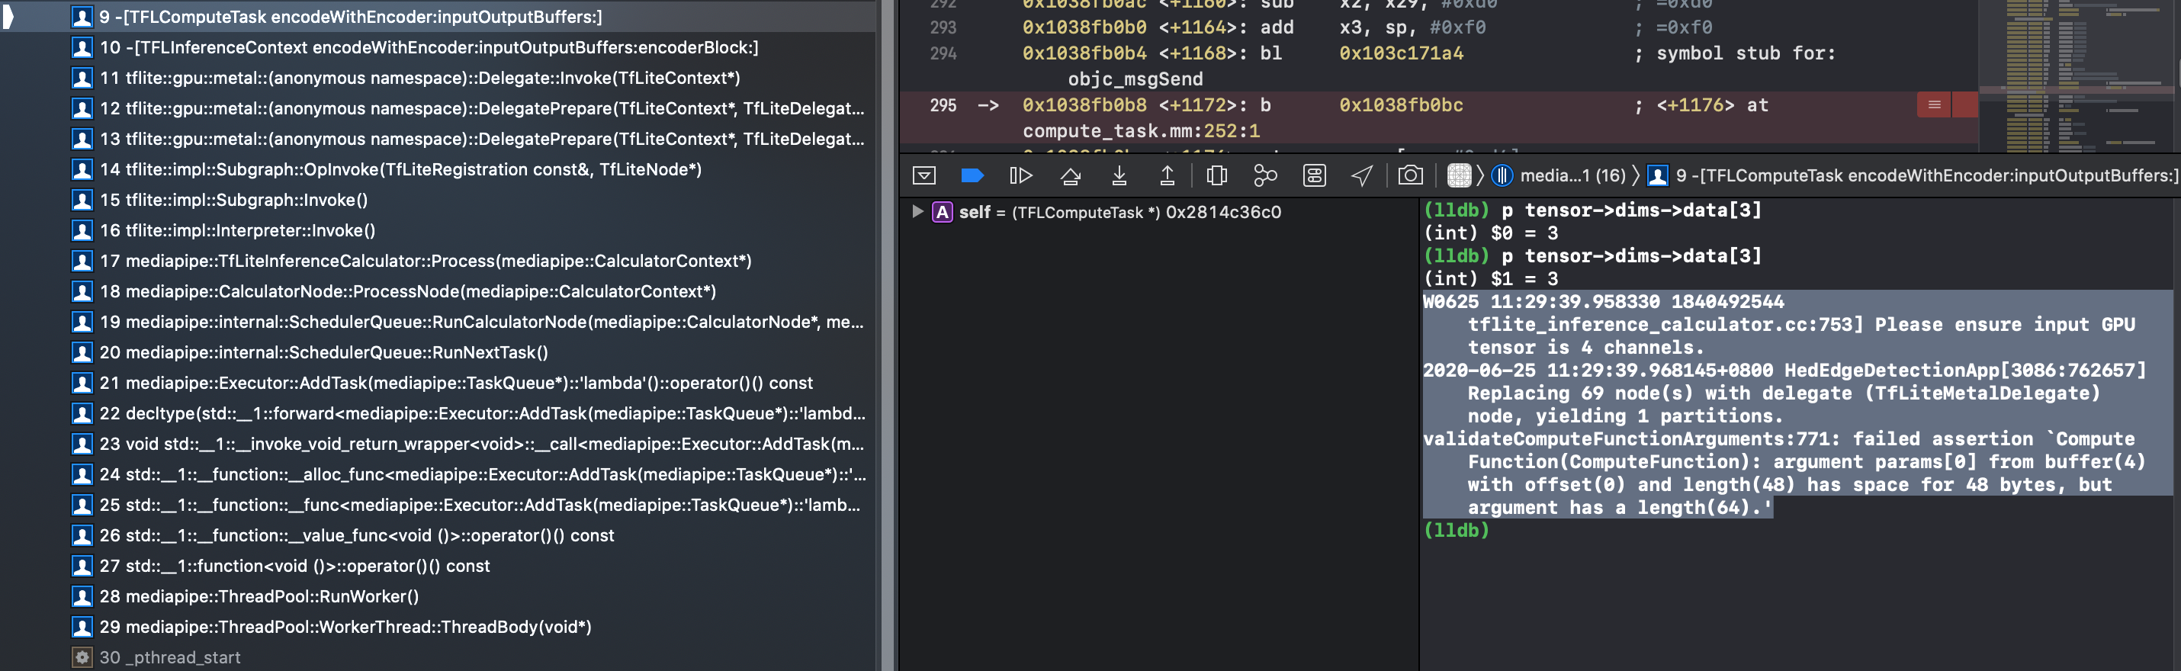Select the process icon in the debug jump bar
This screenshot has height=671, width=2181.
click(x=1459, y=175)
